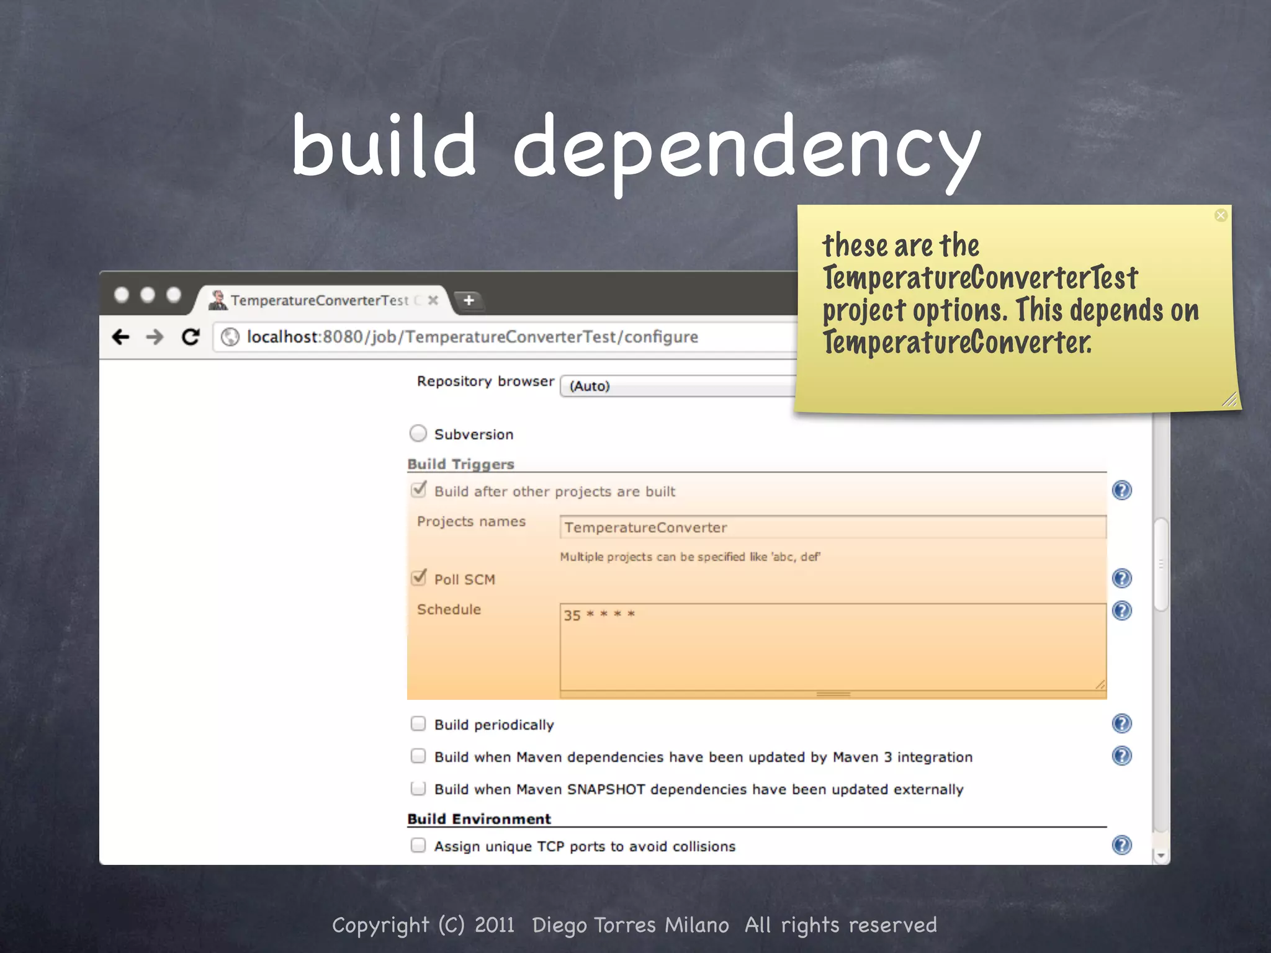This screenshot has width=1271, height=953.
Task: Open help for Schedule field
Action: coord(1121,611)
